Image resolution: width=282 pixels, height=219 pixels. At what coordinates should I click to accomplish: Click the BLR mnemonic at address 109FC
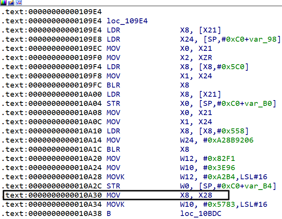(x=113, y=85)
